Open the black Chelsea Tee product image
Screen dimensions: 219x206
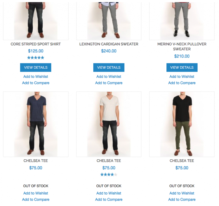[182, 124]
